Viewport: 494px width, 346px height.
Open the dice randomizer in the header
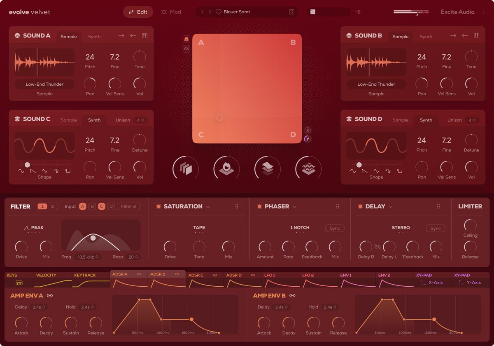pos(313,11)
